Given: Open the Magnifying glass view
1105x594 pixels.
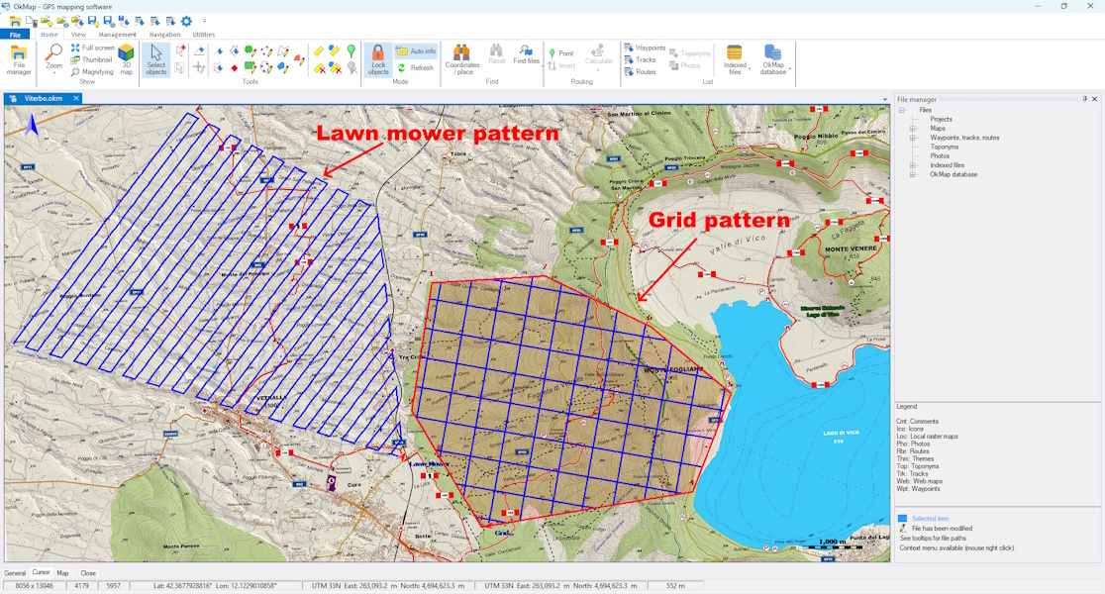Looking at the screenshot, I should 92,72.
